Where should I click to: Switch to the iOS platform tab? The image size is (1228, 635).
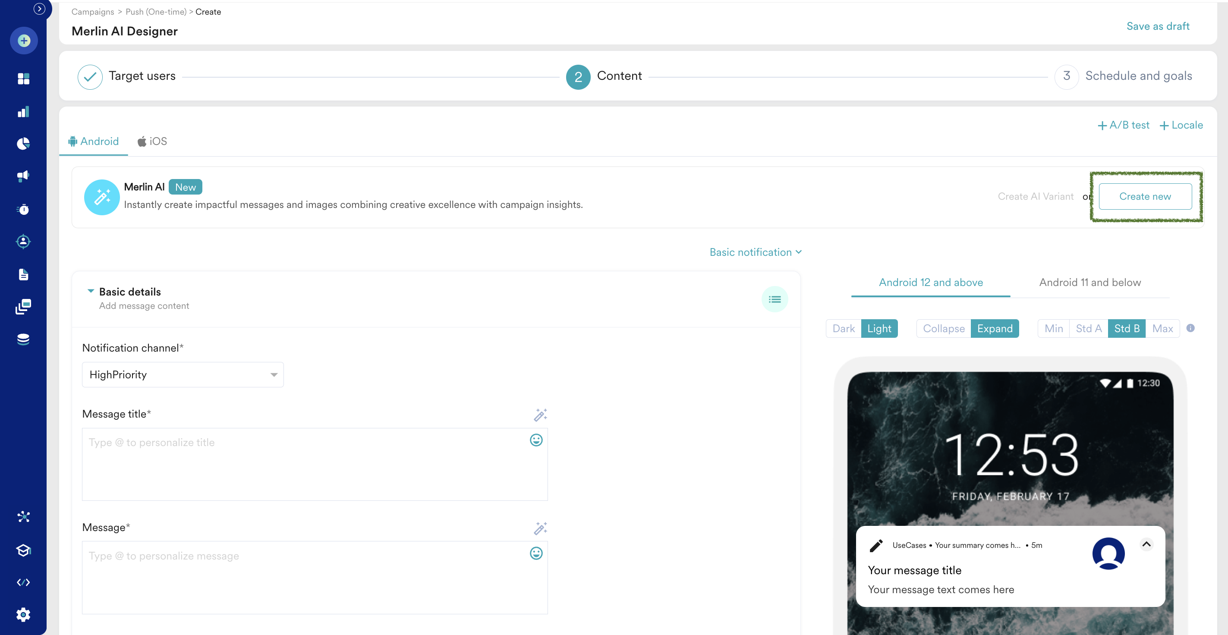pyautogui.click(x=153, y=141)
